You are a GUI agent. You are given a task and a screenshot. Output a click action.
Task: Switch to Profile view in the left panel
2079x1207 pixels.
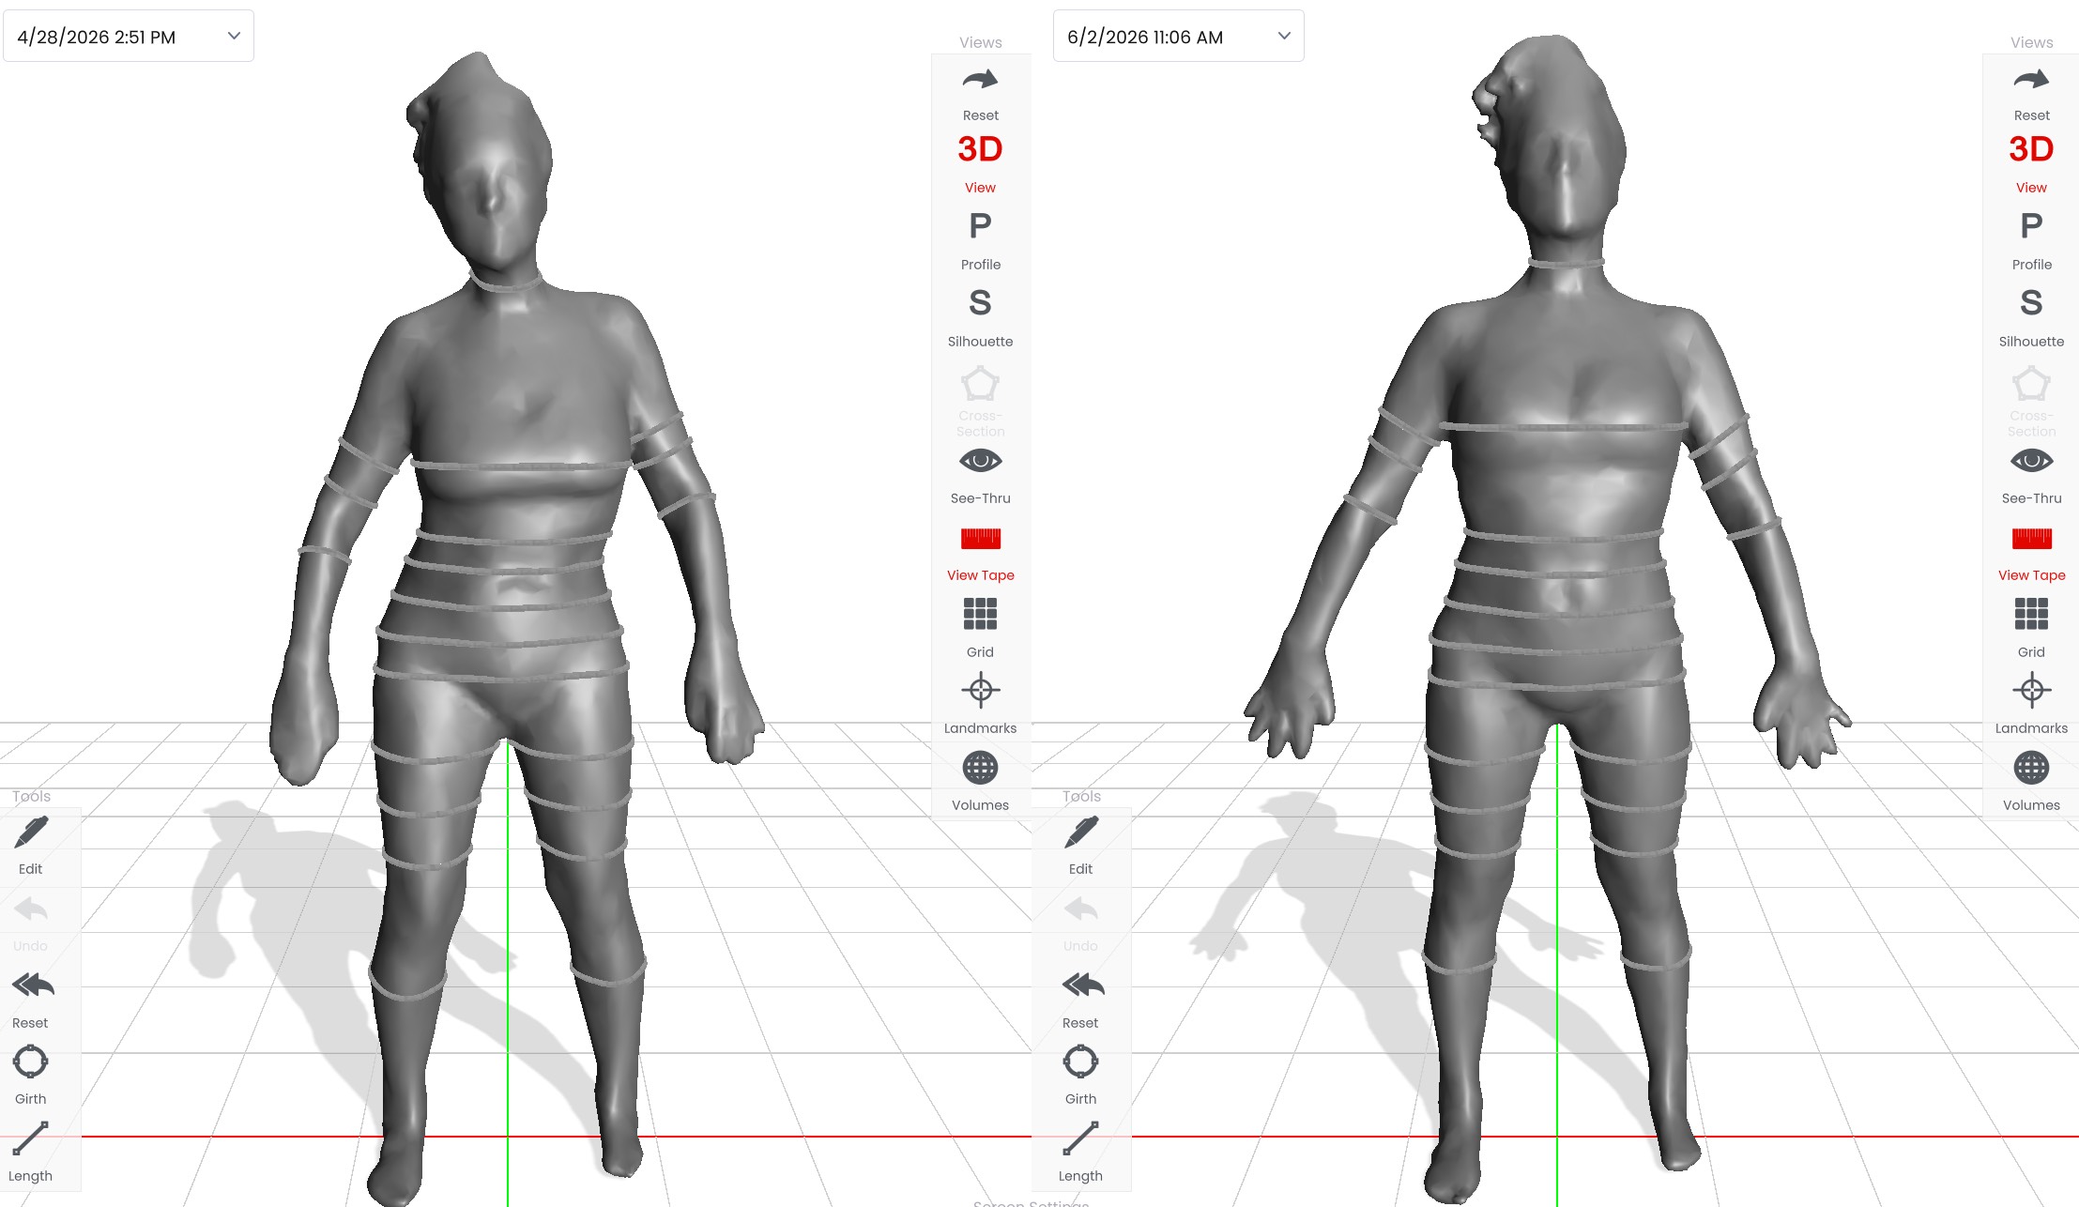(x=980, y=239)
